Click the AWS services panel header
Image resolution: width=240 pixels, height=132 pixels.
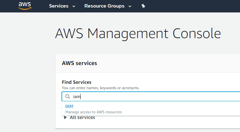point(79,63)
